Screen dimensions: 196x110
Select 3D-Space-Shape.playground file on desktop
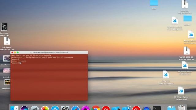pyautogui.click(x=166, y=75)
